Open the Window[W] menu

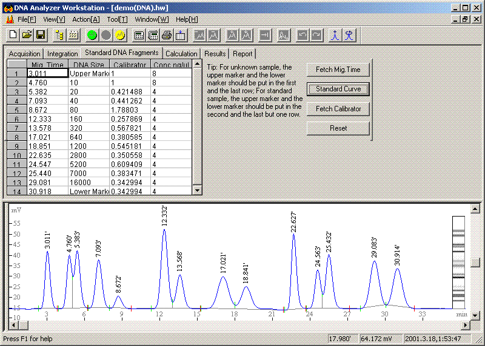pyautogui.click(x=152, y=19)
